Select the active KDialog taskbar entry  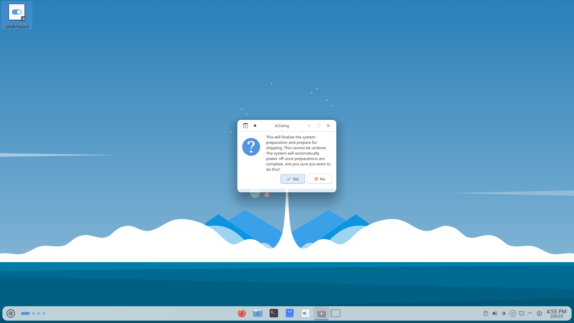[321, 313]
